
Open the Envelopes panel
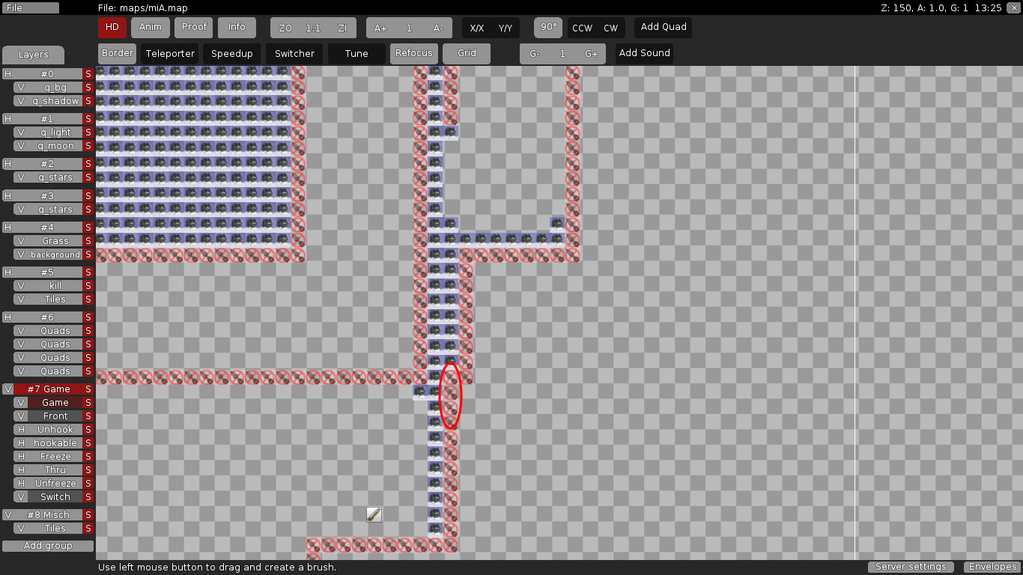[x=992, y=567]
